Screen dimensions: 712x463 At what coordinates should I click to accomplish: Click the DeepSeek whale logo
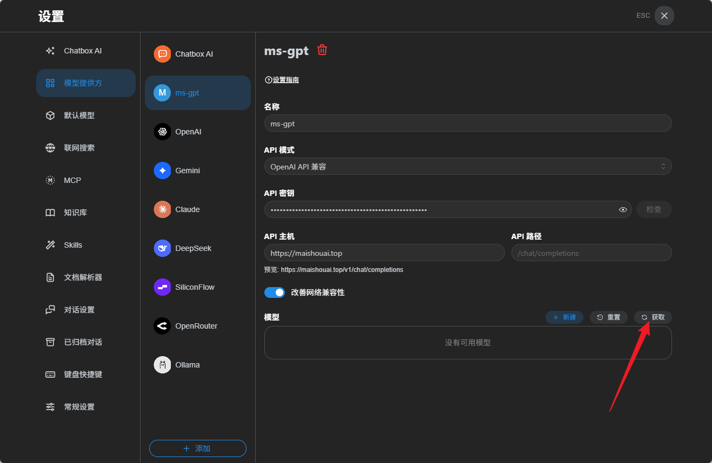[162, 248]
